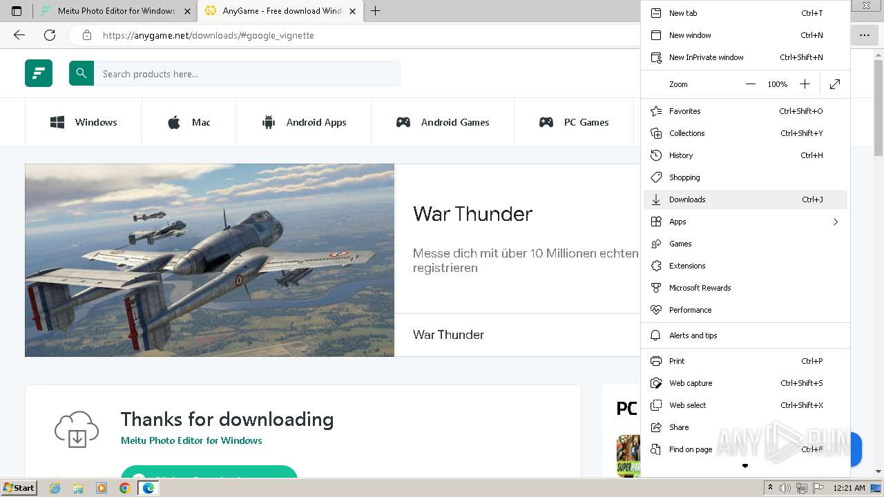Image resolution: width=884 pixels, height=497 pixels.
Task: Open Android Games category
Action: pos(443,122)
